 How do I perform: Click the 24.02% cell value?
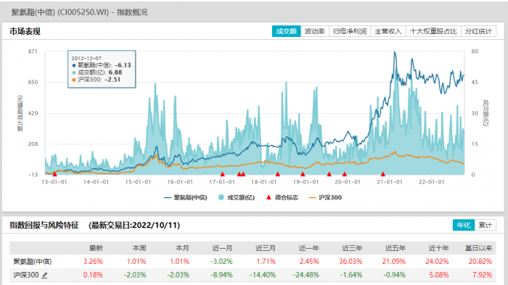[437, 261]
